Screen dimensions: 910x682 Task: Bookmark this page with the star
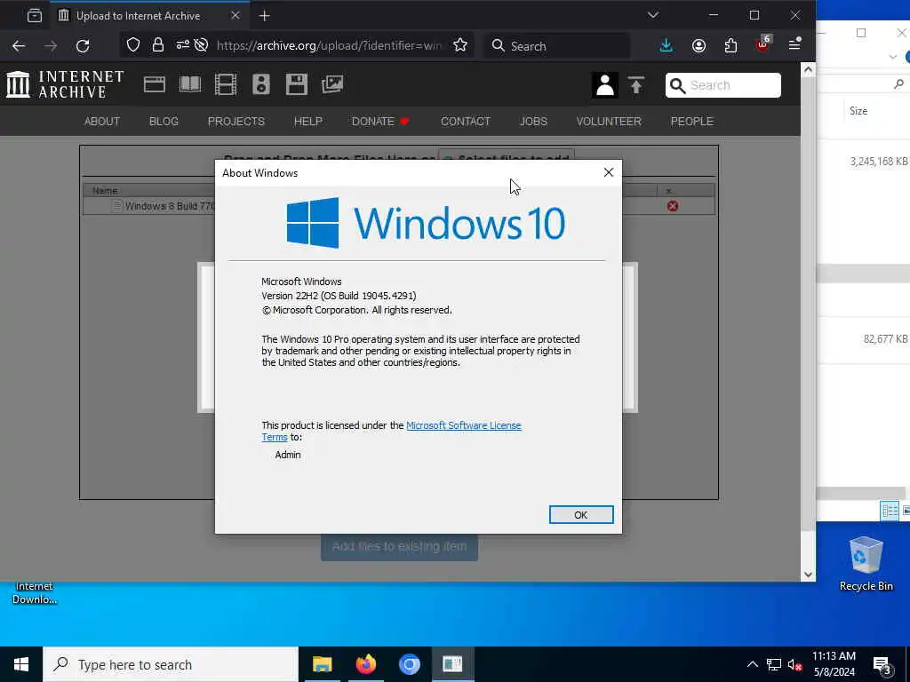point(460,45)
